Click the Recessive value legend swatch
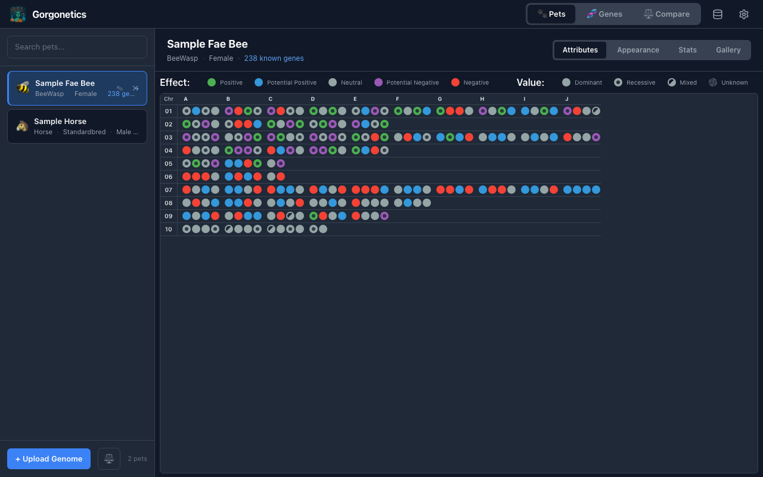Screen dimensions: 763x477 tap(618, 82)
